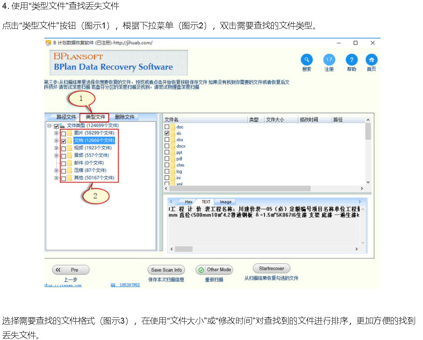Maximize the data recovery window
423x340 pixels.
356,43
